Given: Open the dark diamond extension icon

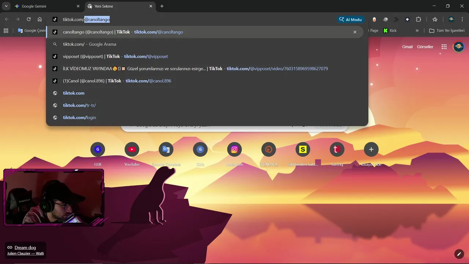Looking at the screenshot, I should coord(407,19).
